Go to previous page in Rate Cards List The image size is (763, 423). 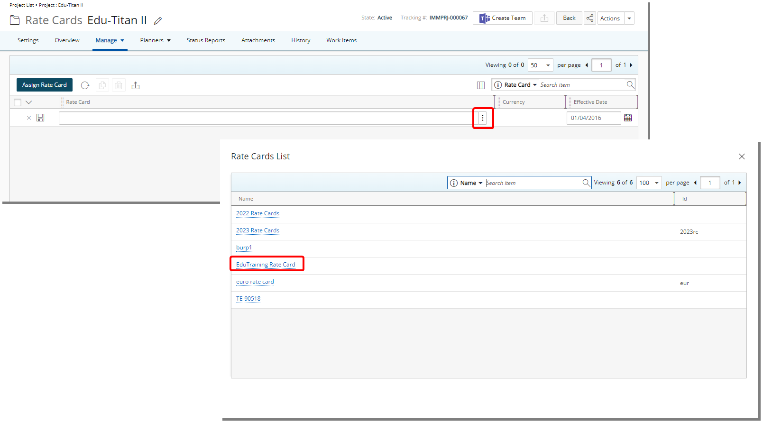(695, 183)
